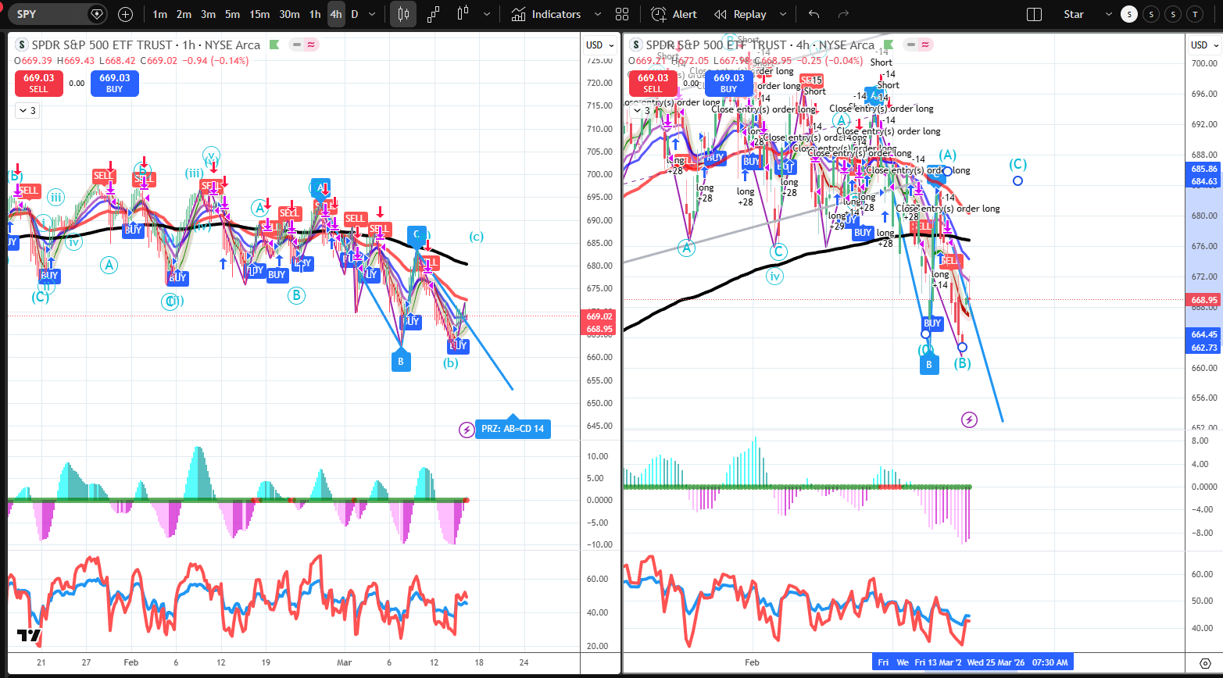Click the red SELL button on 4h chart
Screen dimensions: 1223x678
coord(653,84)
